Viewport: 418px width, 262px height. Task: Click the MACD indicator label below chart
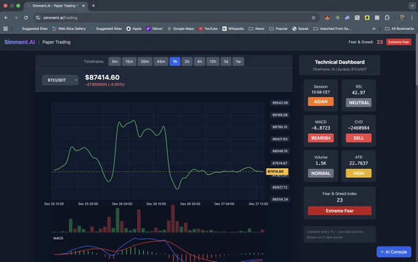point(58,238)
